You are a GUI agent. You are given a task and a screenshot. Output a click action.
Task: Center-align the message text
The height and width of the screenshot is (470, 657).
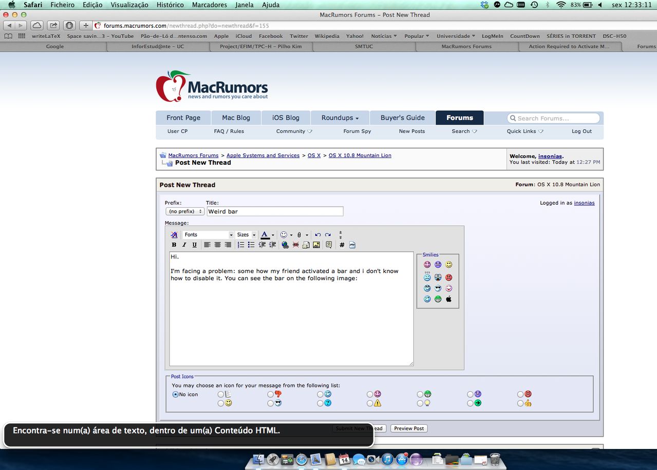click(x=217, y=245)
